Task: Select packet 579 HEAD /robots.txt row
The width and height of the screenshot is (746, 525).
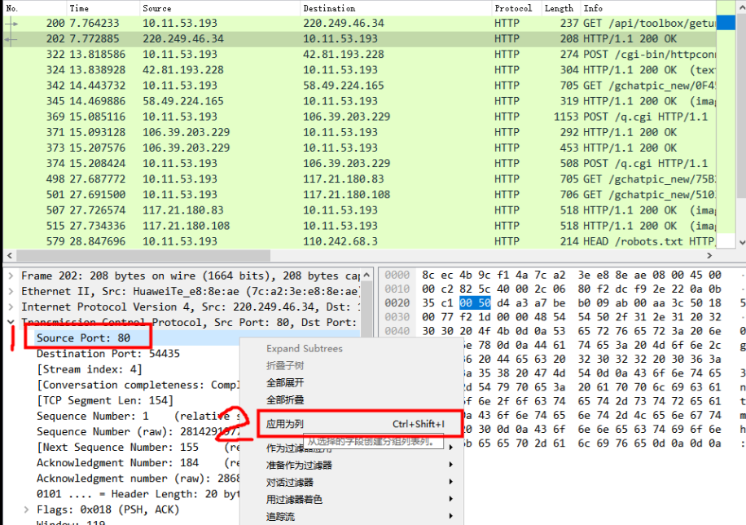Action: (x=359, y=241)
